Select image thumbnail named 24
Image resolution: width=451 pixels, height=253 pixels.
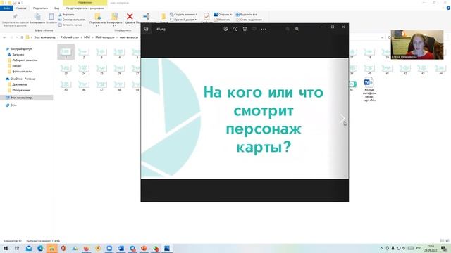coord(84,70)
